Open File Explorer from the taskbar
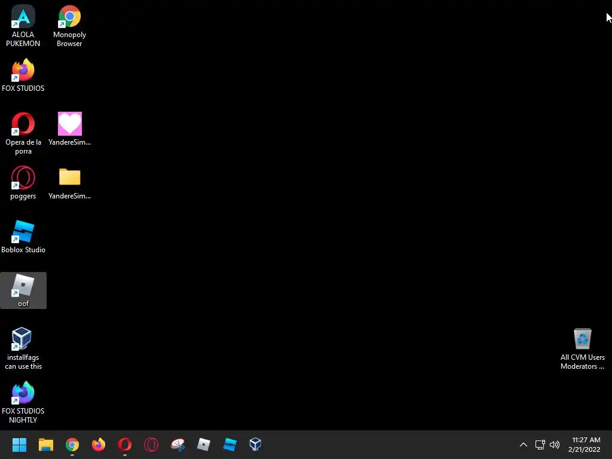This screenshot has width=612, height=459. 45,444
